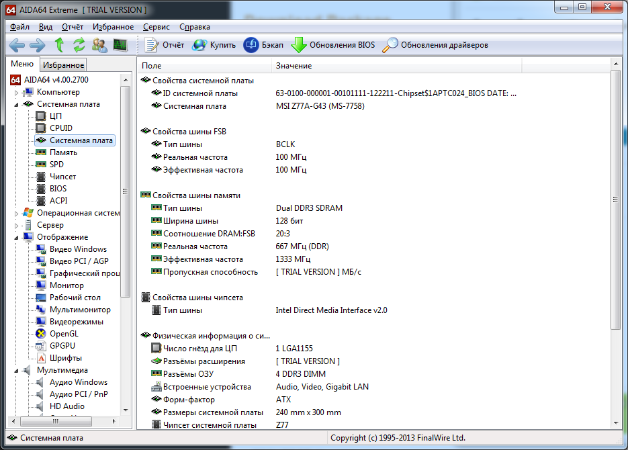Click the Back navigation arrow

tap(17, 45)
